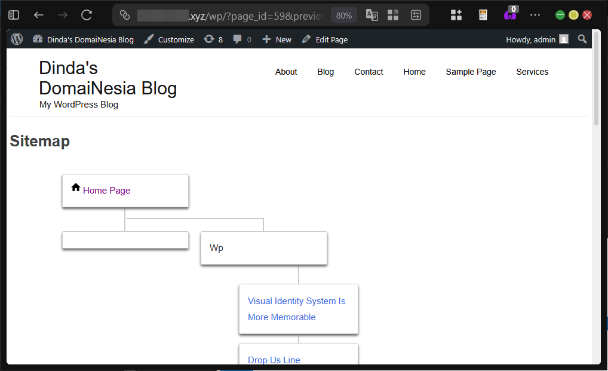Image resolution: width=608 pixels, height=371 pixels.
Task: Open the browser extensions puzzle-style icon
Action: pos(456,14)
